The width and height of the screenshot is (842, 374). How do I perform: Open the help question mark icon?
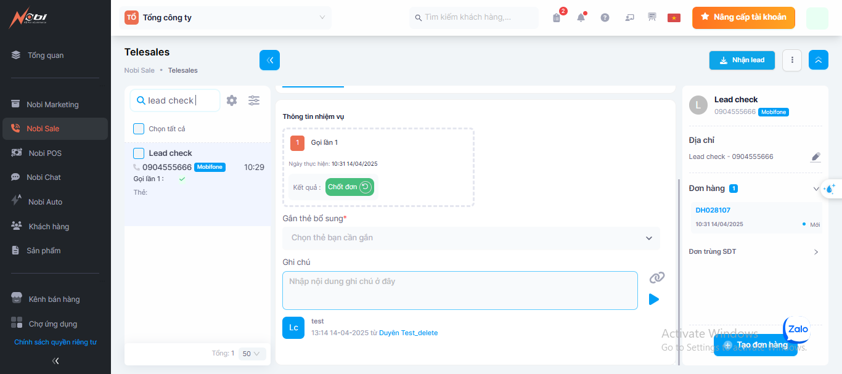click(x=605, y=18)
